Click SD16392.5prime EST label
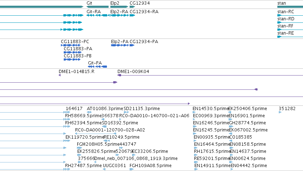The width and height of the screenshot is (303, 171). 120,123
